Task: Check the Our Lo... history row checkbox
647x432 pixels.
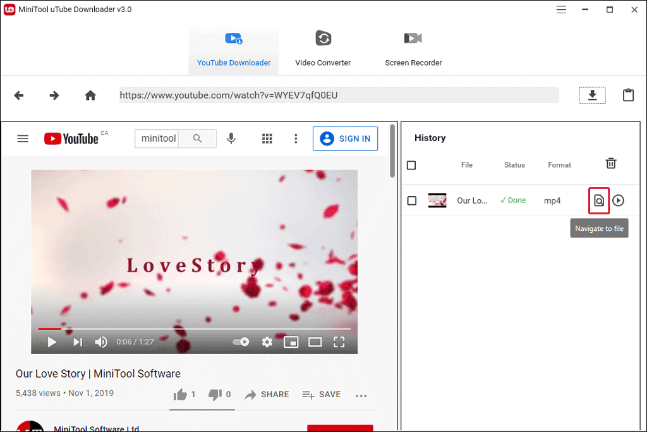Action: [x=412, y=201]
